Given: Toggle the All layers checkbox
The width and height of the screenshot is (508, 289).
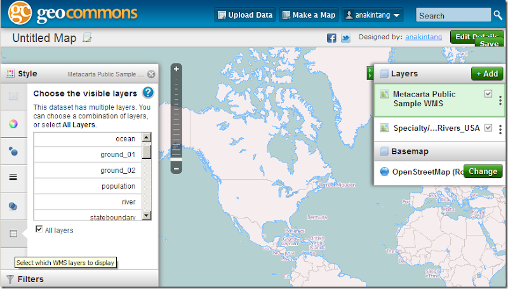Looking at the screenshot, I should [39, 229].
